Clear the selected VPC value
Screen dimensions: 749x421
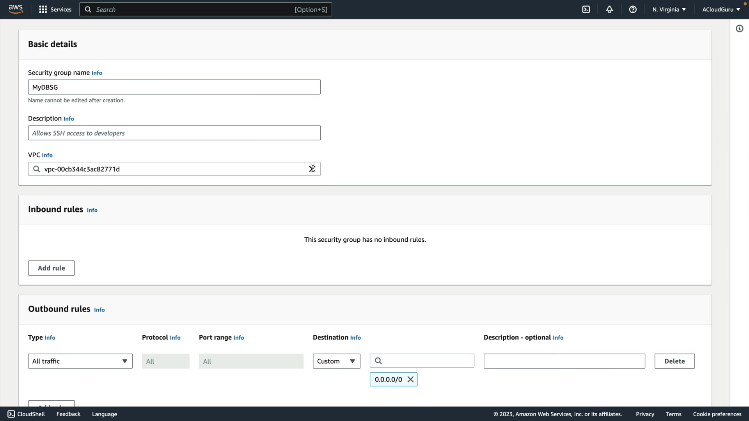[x=312, y=169]
